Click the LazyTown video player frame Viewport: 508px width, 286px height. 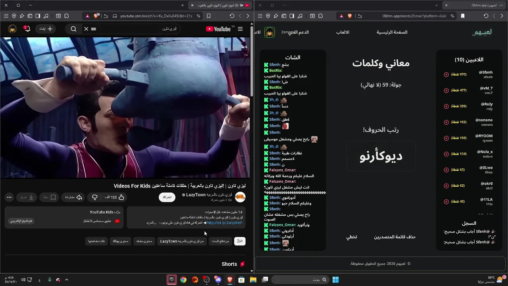tap(125, 108)
